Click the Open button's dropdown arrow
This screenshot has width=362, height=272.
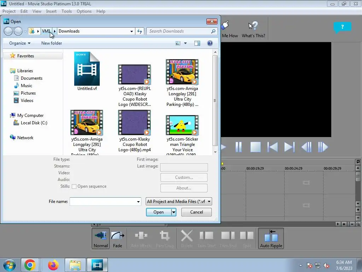click(174, 212)
